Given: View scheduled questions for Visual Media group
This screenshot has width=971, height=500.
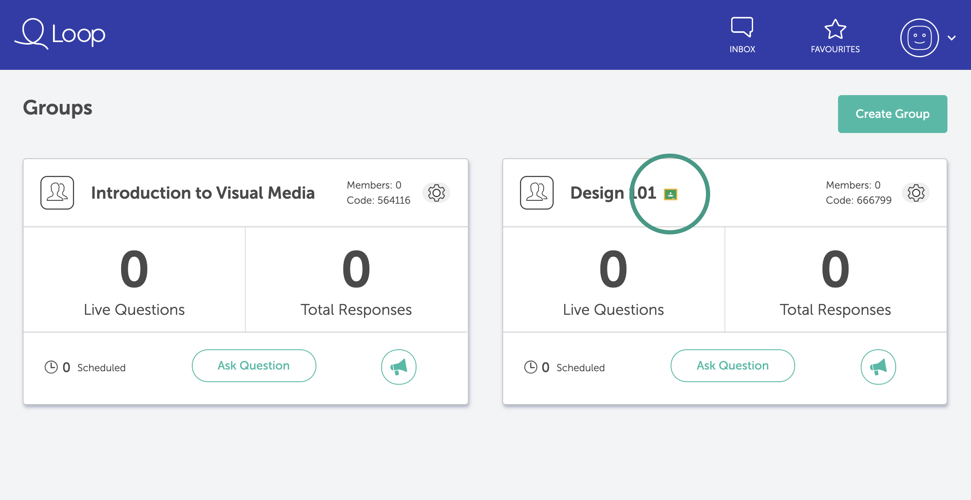Looking at the screenshot, I should pyautogui.click(x=85, y=367).
